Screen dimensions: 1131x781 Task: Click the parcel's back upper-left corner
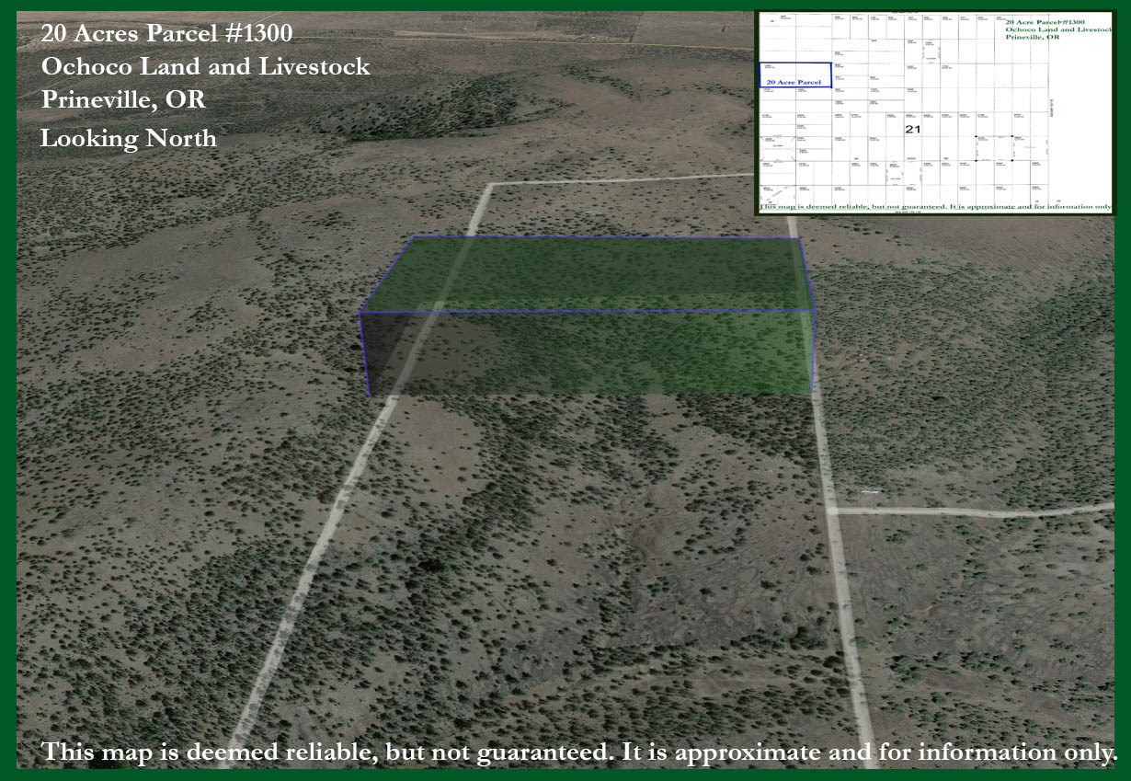coord(413,238)
